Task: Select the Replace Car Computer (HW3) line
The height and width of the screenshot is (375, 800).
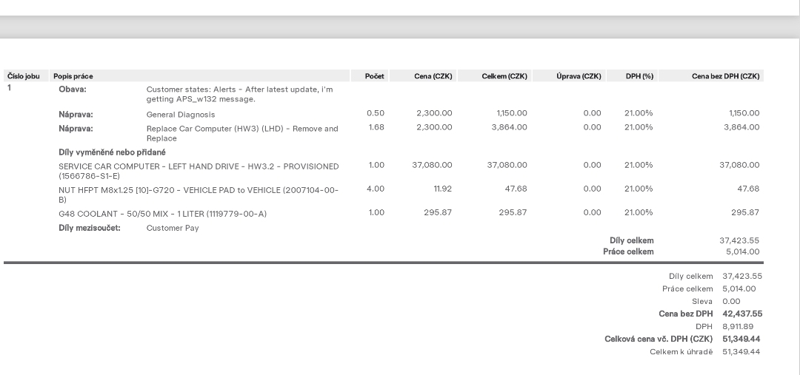Action: [x=384, y=132]
